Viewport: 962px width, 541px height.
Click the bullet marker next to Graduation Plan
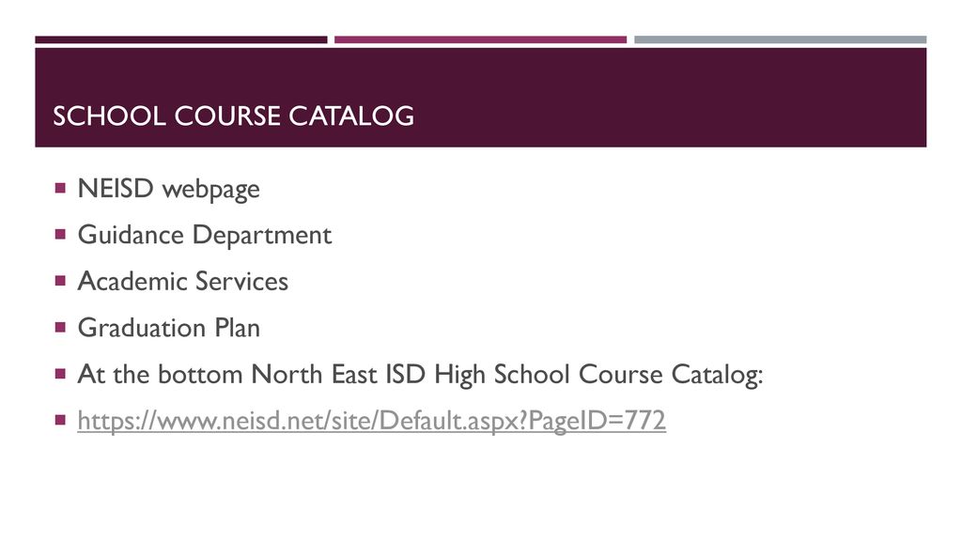click(x=60, y=328)
